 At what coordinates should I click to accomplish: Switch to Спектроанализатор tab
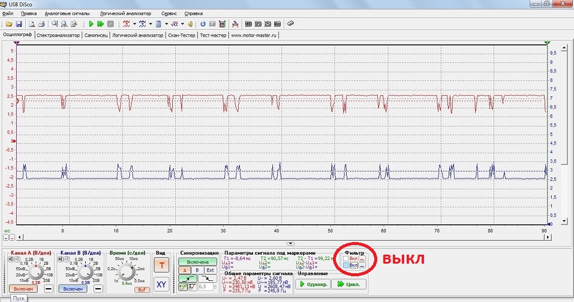click(58, 35)
